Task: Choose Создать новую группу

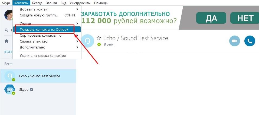Action: pyautogui.click(x=47, y=15)
